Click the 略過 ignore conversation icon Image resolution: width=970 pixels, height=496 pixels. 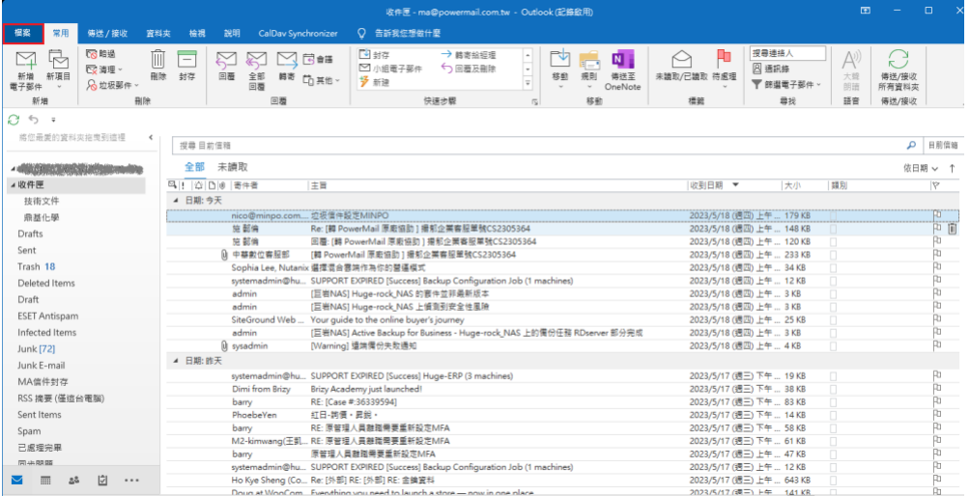click(x=92, y=54)
